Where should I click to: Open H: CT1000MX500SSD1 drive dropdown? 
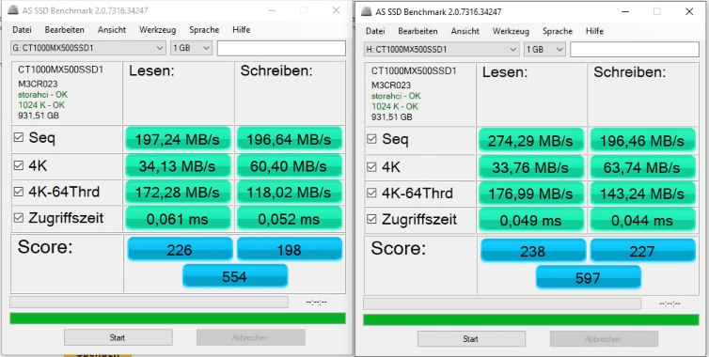(442, 49)
